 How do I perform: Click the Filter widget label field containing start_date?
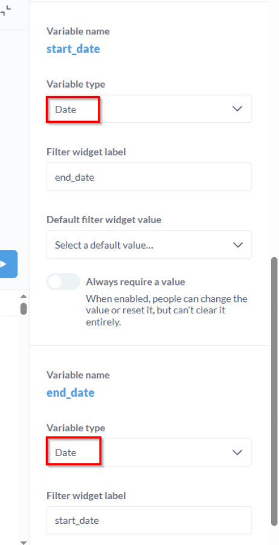pos(149,520)
